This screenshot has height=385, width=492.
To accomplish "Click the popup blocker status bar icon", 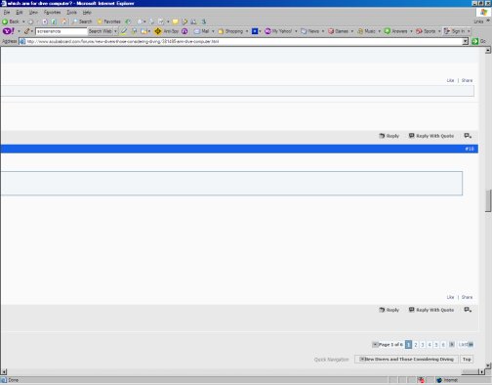I will point(421,380).
